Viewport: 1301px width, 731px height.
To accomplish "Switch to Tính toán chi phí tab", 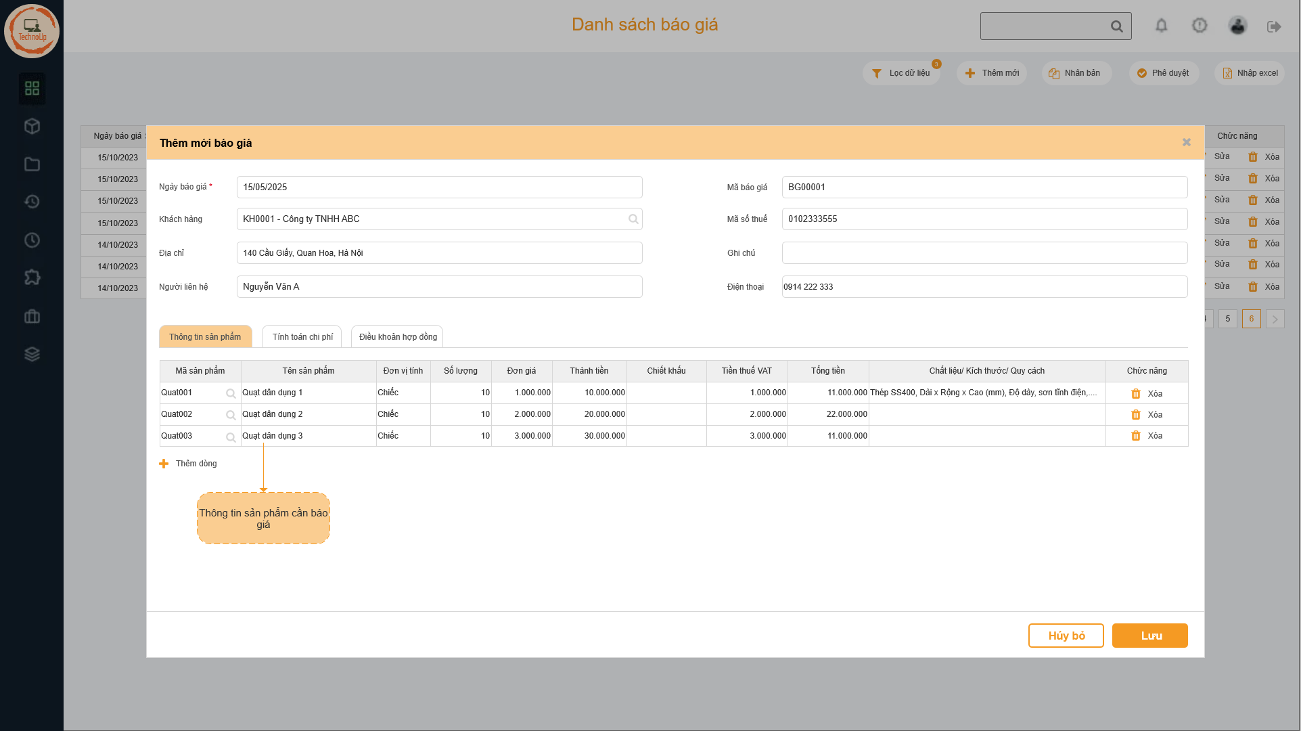I will click(x=302, y=336).
